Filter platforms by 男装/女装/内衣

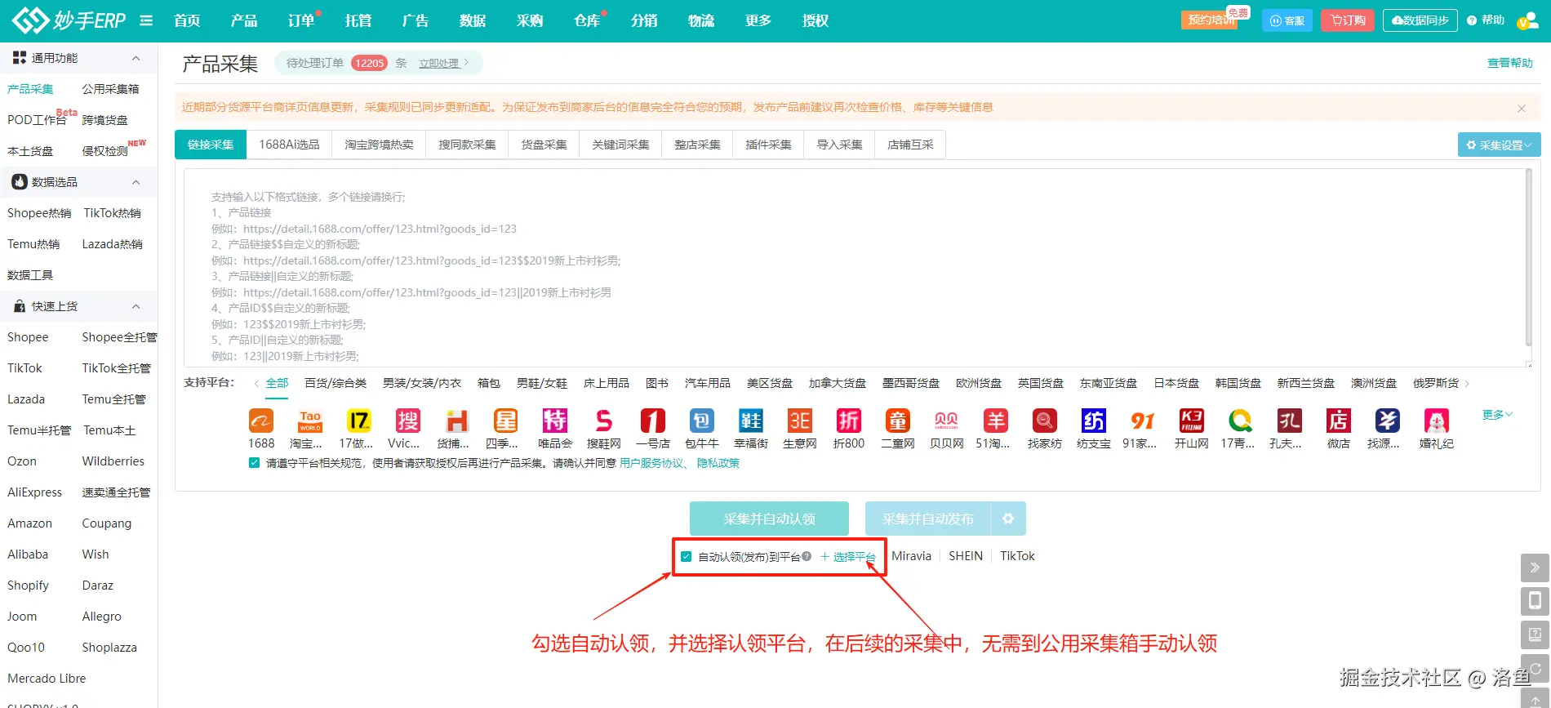click(421, 383)
